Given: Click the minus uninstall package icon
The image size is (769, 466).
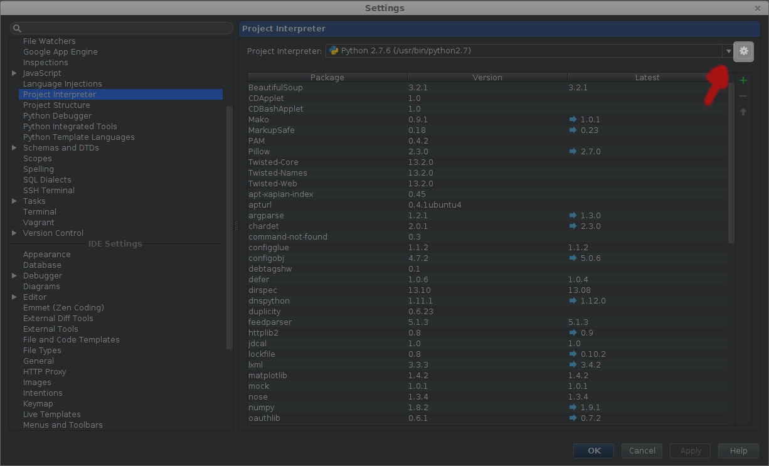Looking at the screenshot, I should [743, 96].
